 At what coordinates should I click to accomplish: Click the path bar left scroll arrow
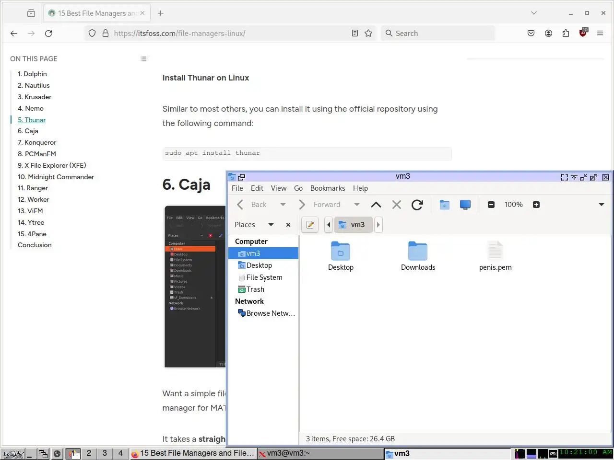329,225
